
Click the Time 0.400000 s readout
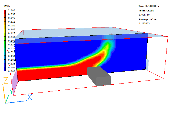[x=149, y=6]
